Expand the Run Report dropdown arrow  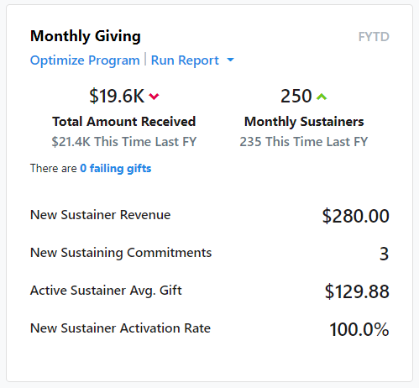230,60
